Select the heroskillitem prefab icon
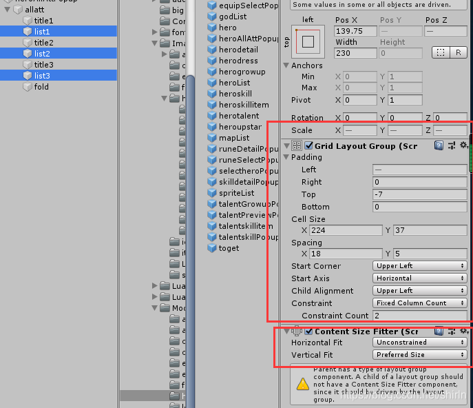The image size is (473, 408). pyautogui.click(x=212, y=105)
